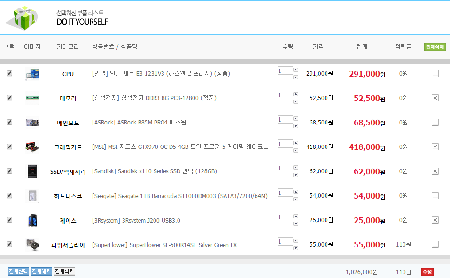Click the 적립금 column header
Viewport: 450px width, 278px height.
(403, 46)
